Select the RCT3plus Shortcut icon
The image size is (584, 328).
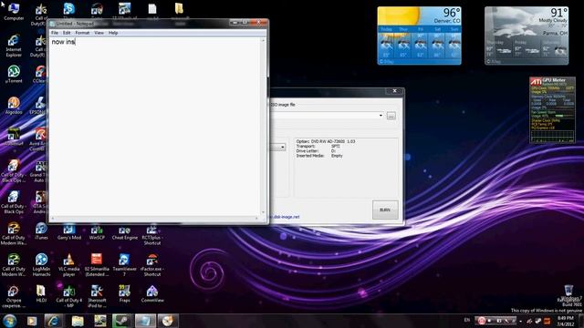pyautogui.click(x=152, y=234)
